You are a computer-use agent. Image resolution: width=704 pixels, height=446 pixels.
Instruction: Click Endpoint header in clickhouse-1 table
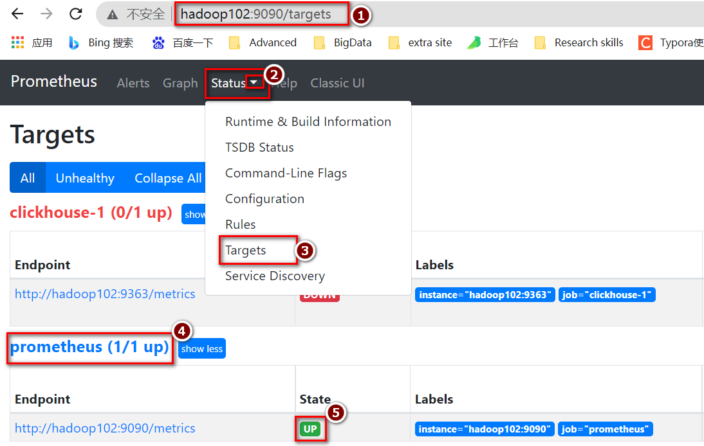[x=42, y=265]
